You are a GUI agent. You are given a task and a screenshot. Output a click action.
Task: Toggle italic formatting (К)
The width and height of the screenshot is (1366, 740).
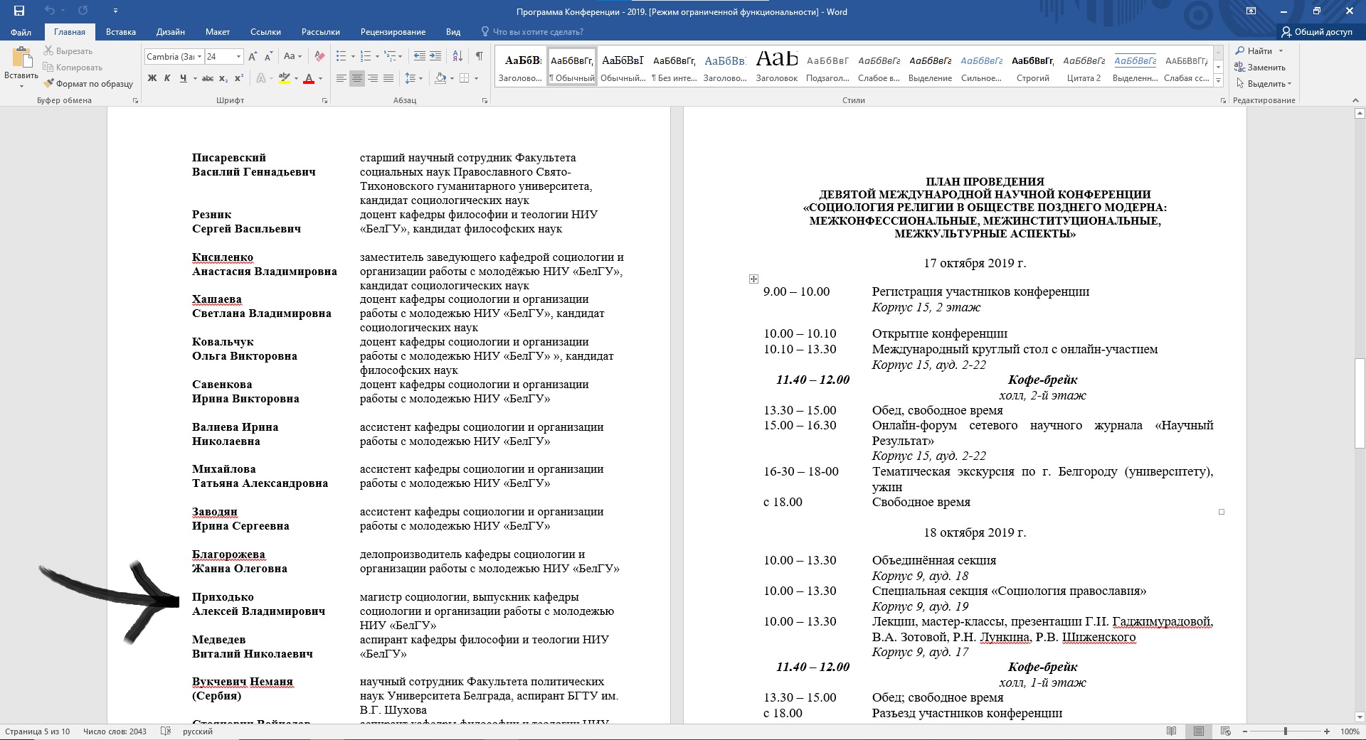click(x=167, y=78)
